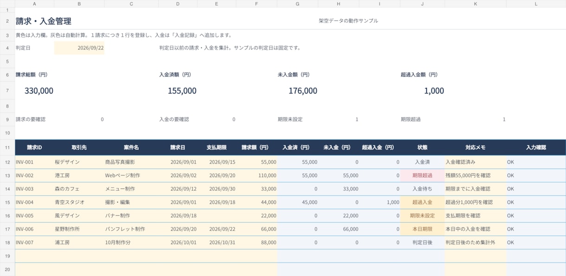
Task: Click the note 架空データの動作サンプル
Action: pyautogui.click(x=348, y=21)
